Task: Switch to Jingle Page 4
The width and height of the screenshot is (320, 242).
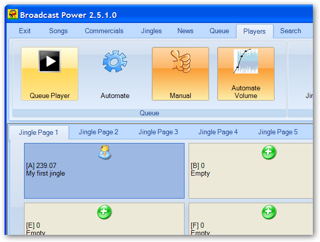Action: pyautogui.click(x=218, y=132)
